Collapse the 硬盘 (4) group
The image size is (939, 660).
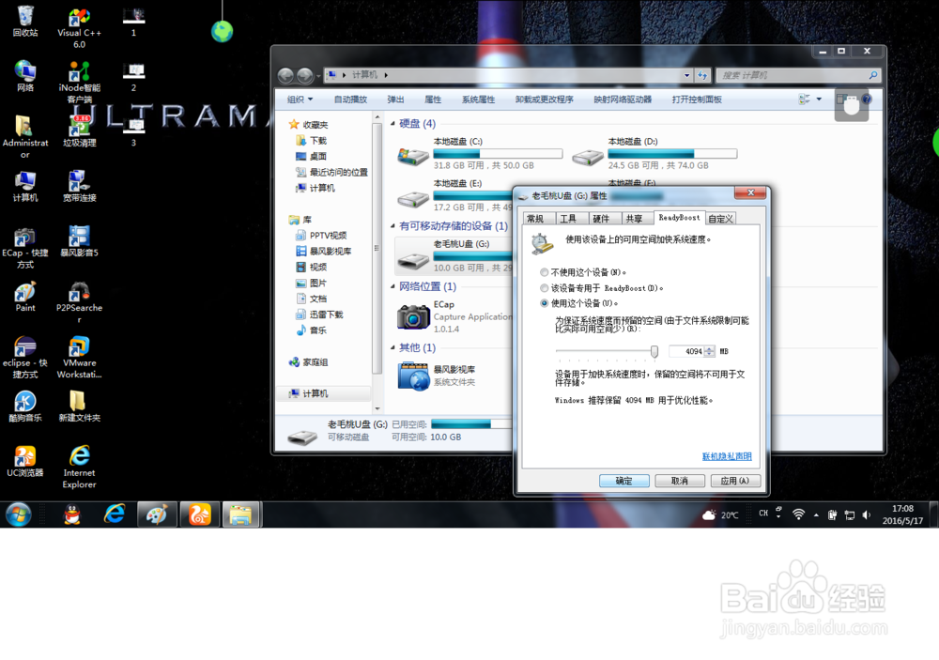click(393, 124)
